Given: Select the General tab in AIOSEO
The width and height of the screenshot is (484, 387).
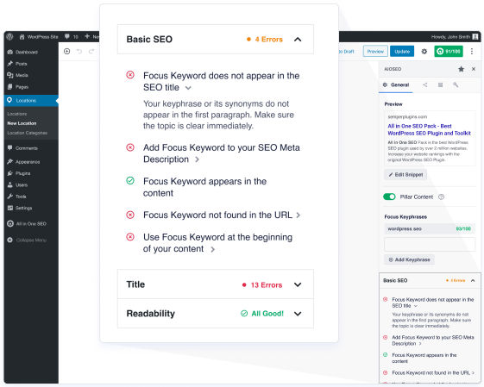Looking at the screenshot, I should 396,84.
